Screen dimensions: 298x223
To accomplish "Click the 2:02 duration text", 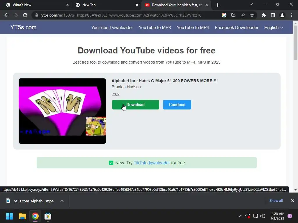I will tap(116, 94).
